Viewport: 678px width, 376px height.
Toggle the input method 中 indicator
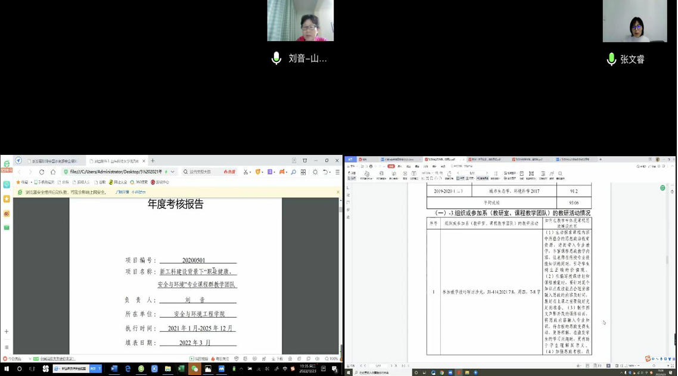pos(284,369)
